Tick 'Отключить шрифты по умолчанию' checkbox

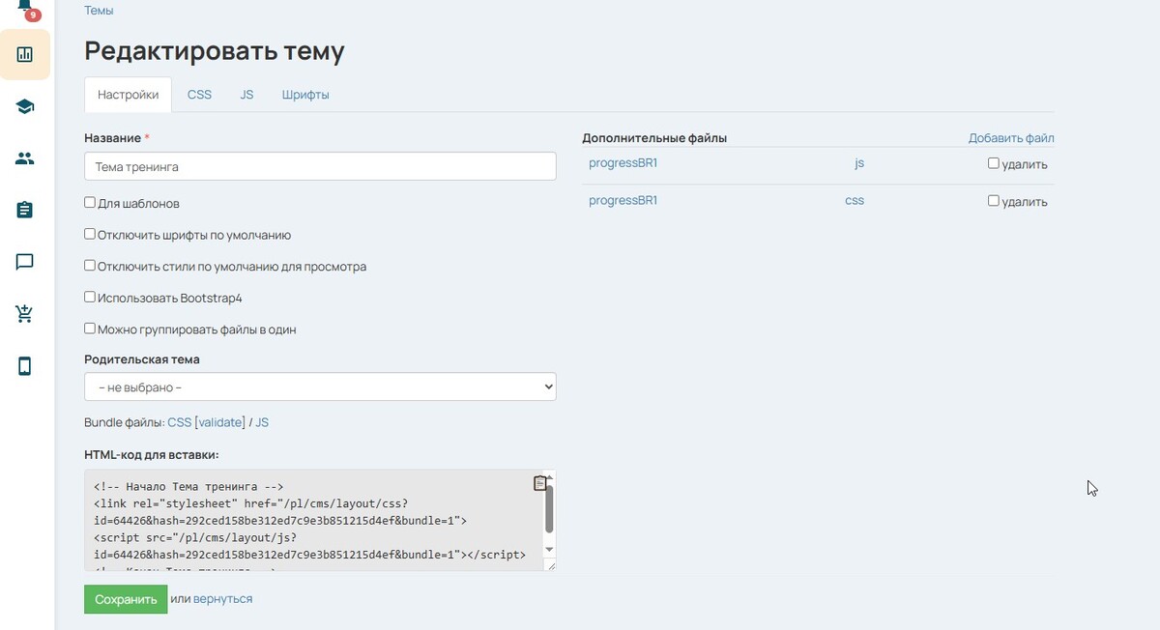point(90,234)
